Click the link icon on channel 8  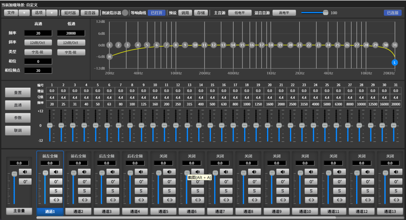click(254, 200)
